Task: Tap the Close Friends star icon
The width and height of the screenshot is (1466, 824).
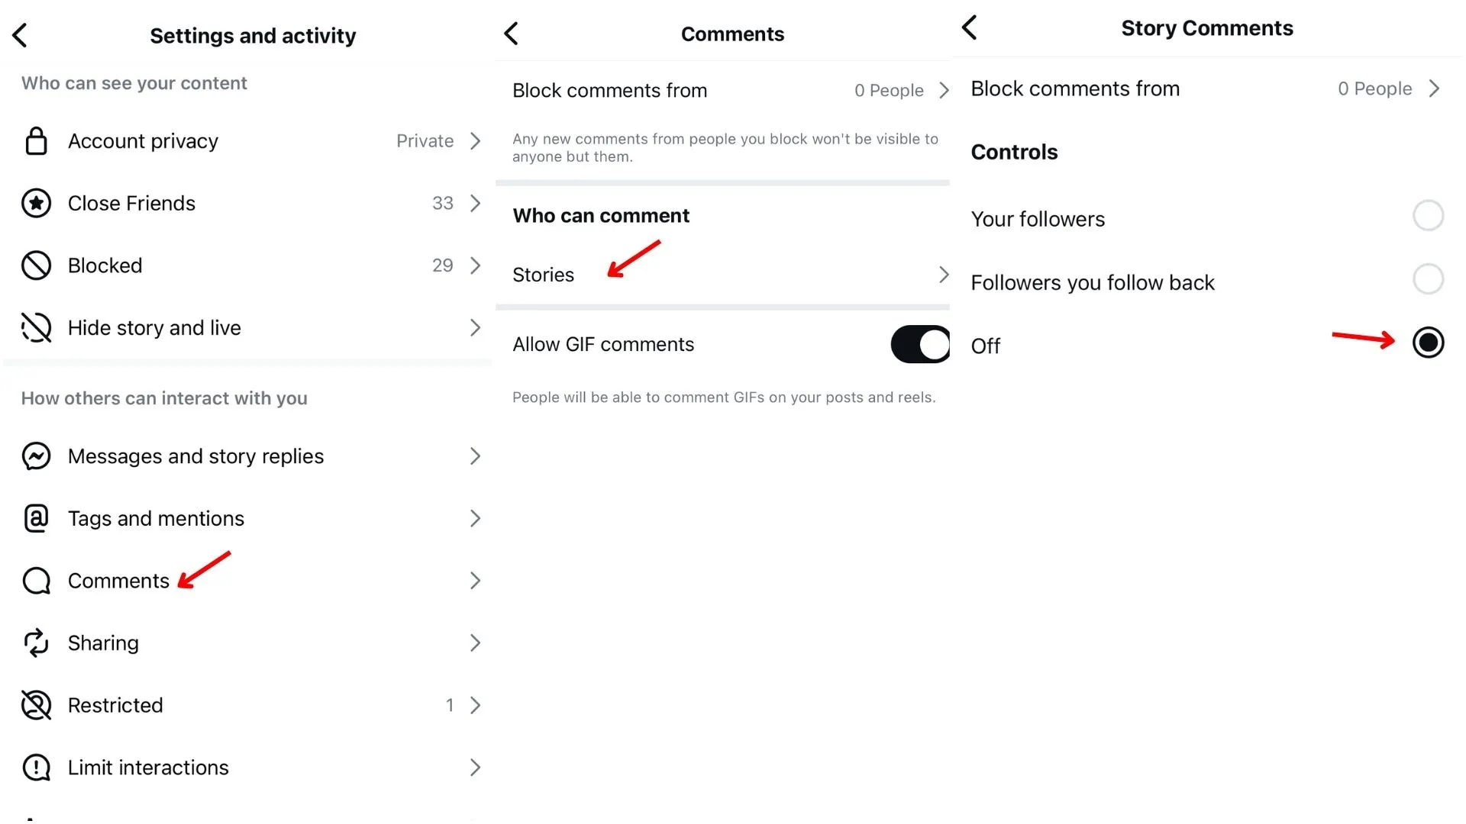Action: tap(36, 204)
